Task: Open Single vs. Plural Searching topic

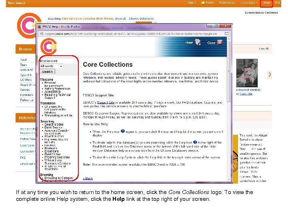Action: (55, 168)
